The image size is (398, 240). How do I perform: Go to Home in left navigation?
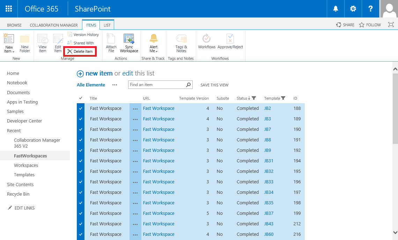click(x=13, y=73)
